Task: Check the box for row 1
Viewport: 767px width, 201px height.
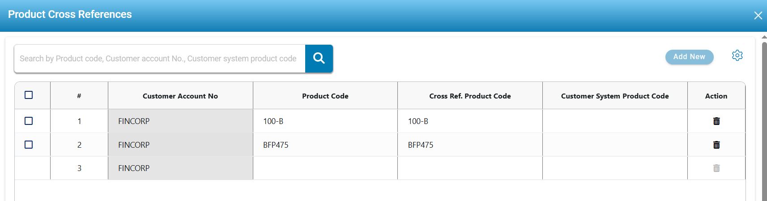Action: click(29, 121)
